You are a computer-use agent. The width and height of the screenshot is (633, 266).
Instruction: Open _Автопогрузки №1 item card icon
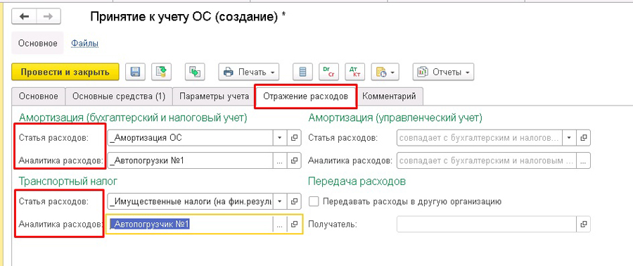(294, 160)
